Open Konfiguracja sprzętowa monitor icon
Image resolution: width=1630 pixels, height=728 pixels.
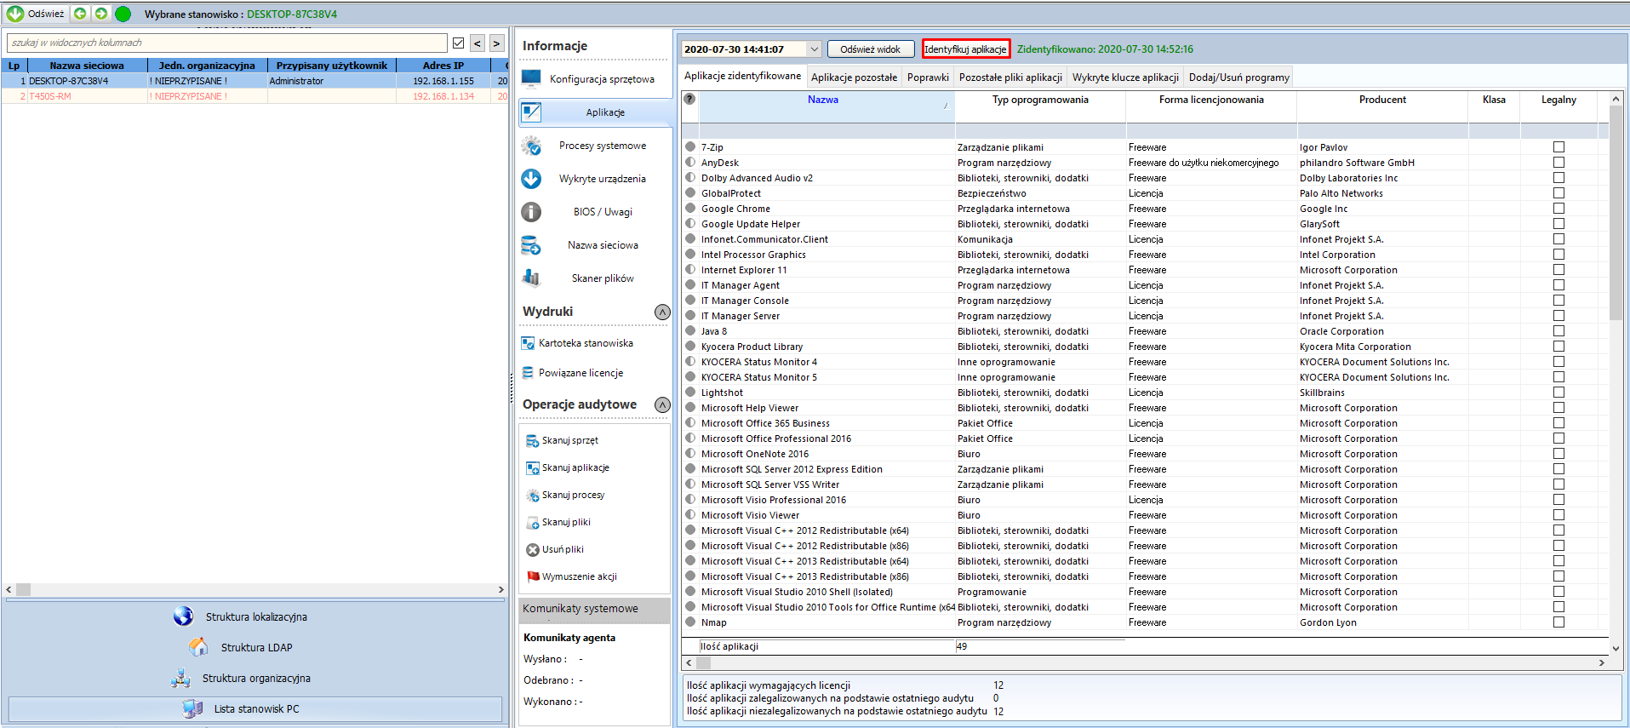click(x=532, y=78)
